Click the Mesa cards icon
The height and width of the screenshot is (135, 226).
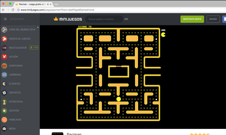click(x=4, y=129)
